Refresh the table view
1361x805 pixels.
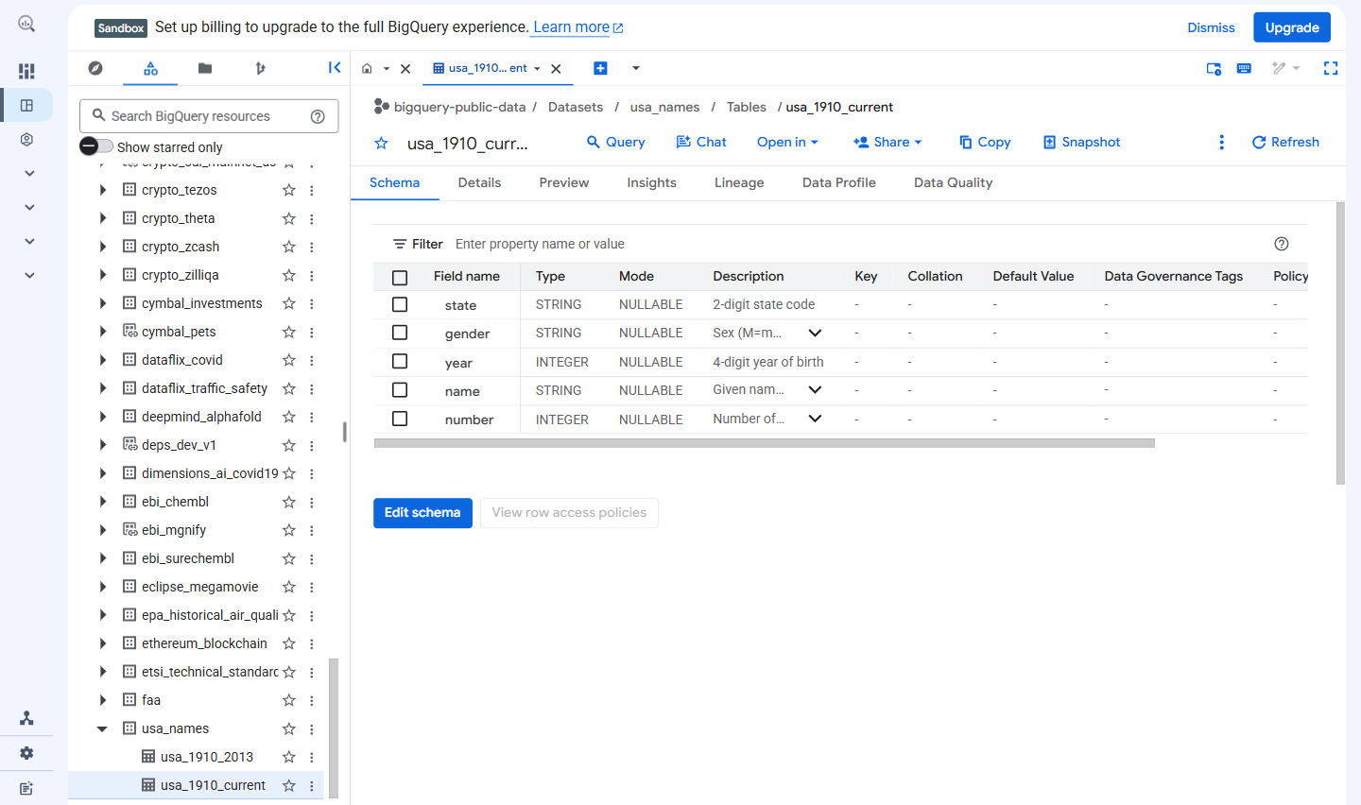pos(1285,142)
